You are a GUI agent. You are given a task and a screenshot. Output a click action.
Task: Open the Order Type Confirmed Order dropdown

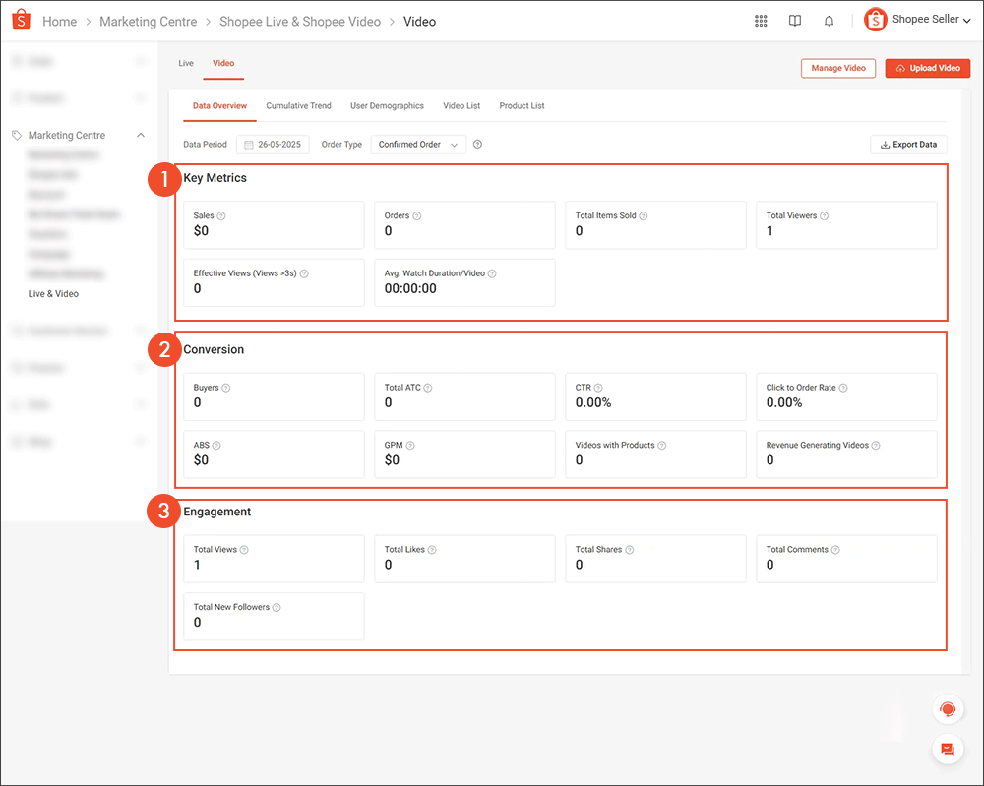[x=418, y=145]
